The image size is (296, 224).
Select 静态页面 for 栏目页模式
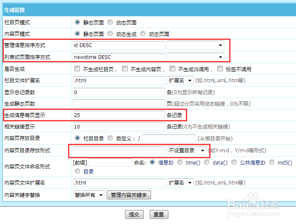coord(77,22)
